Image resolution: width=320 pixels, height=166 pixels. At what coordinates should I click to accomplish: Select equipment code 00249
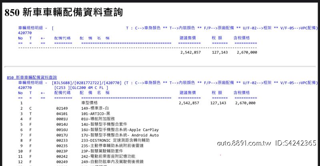tap(62, 162)
